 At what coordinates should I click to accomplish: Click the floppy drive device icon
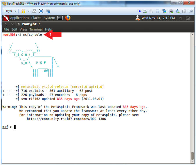[x=157, y=11]
